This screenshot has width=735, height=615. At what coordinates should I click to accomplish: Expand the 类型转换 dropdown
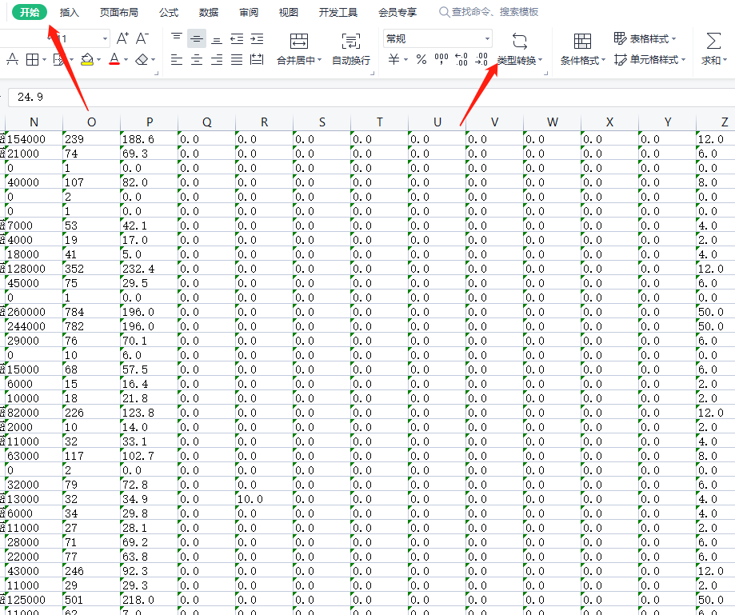click(541, 60)
